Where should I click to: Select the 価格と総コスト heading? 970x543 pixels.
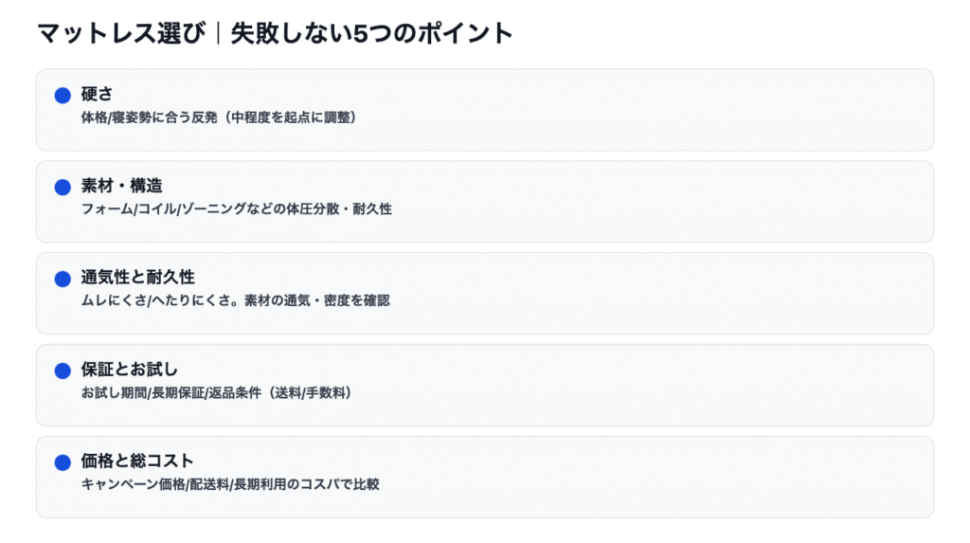click(137, 462)
